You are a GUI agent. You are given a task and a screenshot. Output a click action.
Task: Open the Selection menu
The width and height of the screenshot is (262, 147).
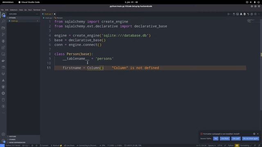click(14, 10)
